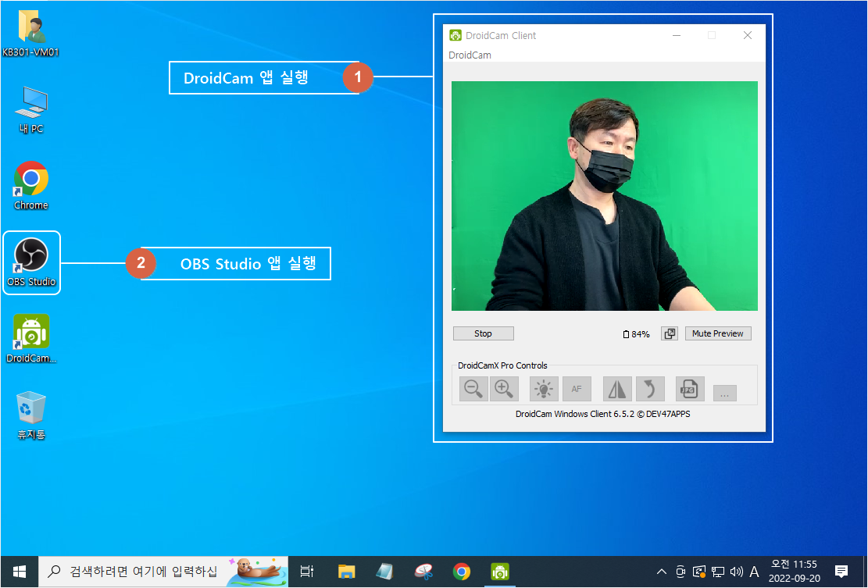
Task: Open extra options with the ellipsis control
Action: coord(724,393)
